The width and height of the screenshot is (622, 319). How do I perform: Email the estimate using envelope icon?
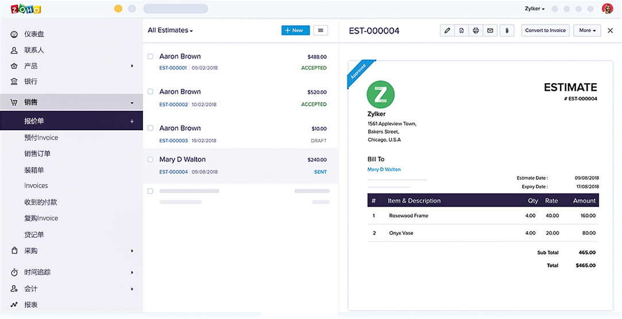click(x=490, y=30)
